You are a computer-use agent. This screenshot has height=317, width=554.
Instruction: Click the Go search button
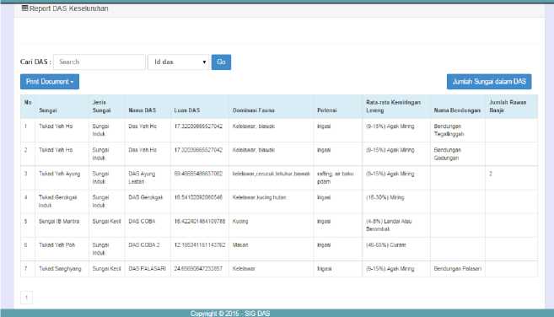(221, 62)
